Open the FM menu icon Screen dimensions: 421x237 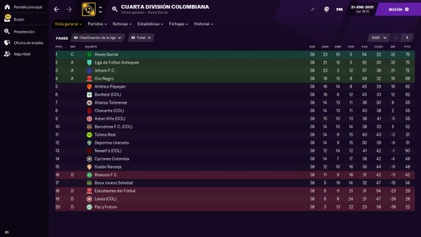click(339, 9)
